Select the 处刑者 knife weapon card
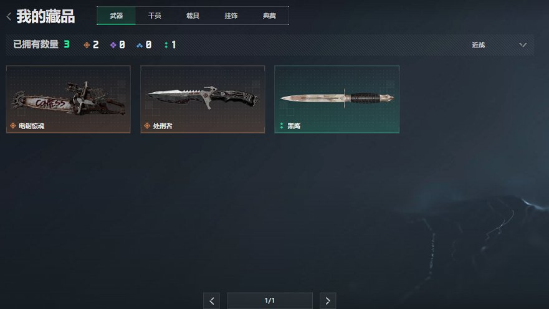Screen dimensions: 549x309 (203, 100)
